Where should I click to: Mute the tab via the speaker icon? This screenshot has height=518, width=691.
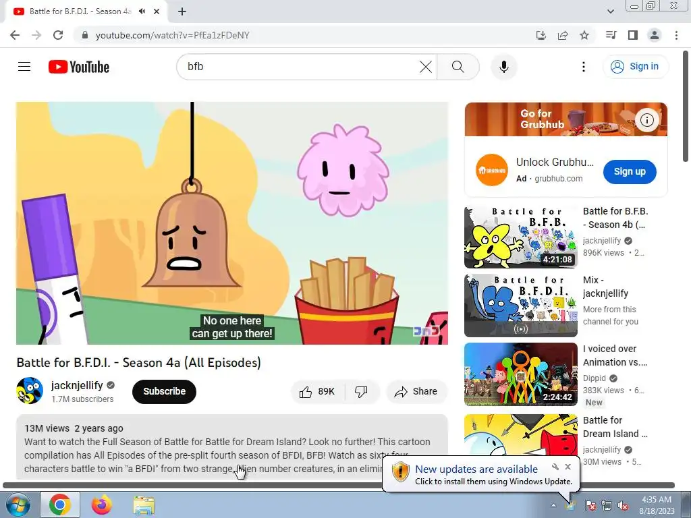point(142,11)
